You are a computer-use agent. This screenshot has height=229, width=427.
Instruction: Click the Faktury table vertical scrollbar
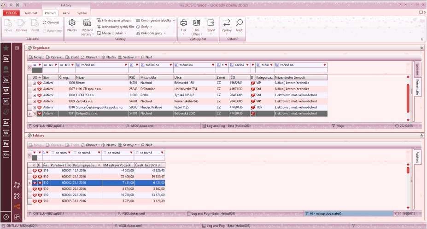click(x=408, y=186)
